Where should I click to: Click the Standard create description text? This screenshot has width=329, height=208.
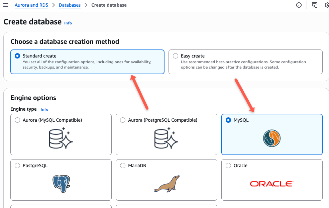pyautogui.click(x=87, y=65)
